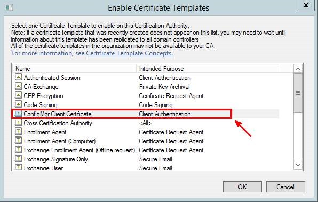Select the Enrollment Agent template row
The width and height of the screenshot is (318, 202).
(x=145, y=132)
